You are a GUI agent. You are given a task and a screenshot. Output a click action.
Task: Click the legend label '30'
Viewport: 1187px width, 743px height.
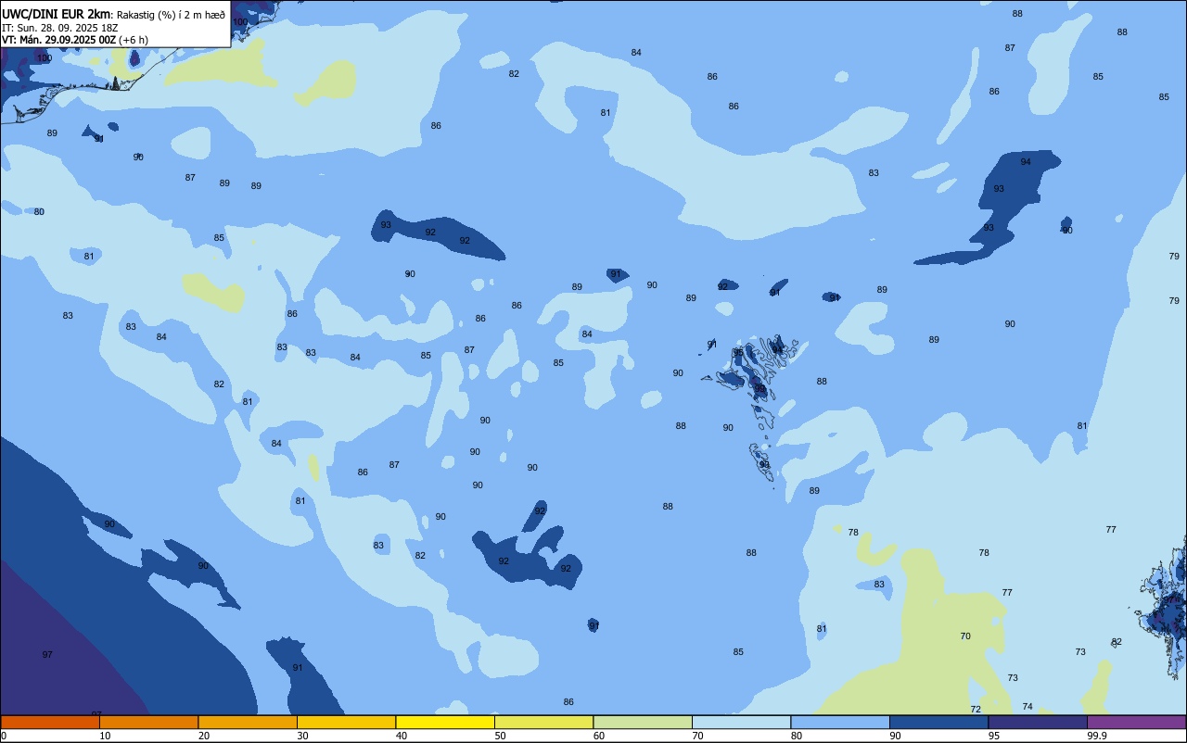pos(302,736)
